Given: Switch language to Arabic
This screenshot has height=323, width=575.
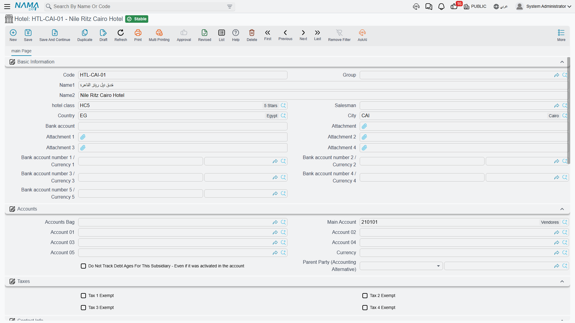Looking at the screenshot, I should (501, 6).
